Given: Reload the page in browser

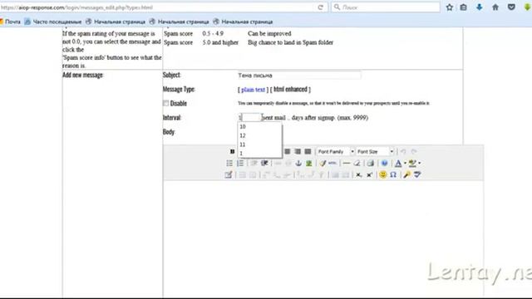Looking at the screenshot, I should pos(320,7).
